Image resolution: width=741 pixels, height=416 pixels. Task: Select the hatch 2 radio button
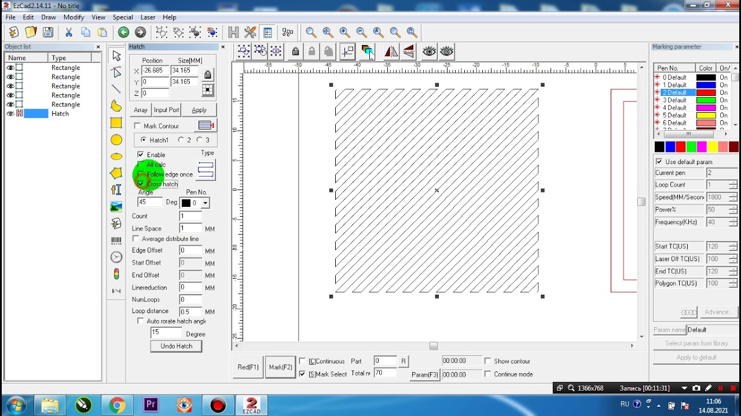181,140
